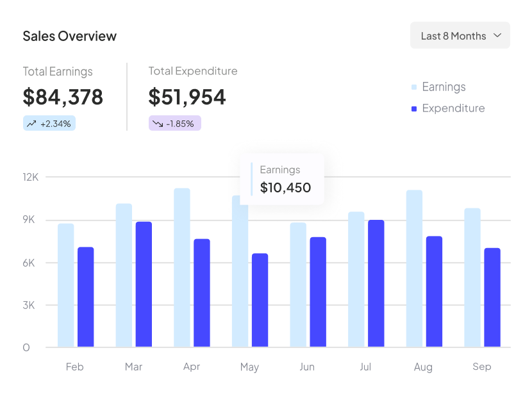Click the Jul expenditure bar

coord(376,283)
